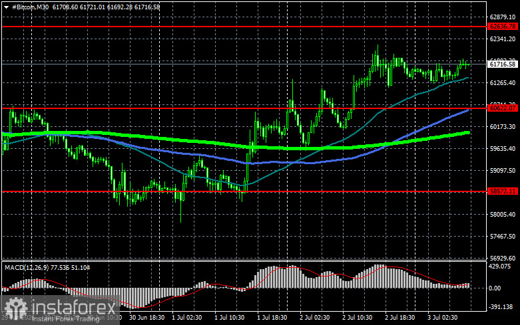Click the current price tag 61716.58
This screenshot has height=325, width=520.
click(x=503, y=64)
